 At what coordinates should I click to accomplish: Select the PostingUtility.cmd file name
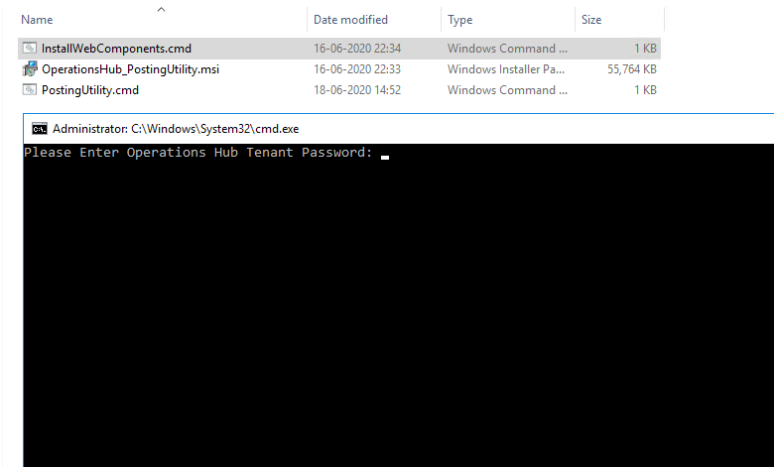90,90
